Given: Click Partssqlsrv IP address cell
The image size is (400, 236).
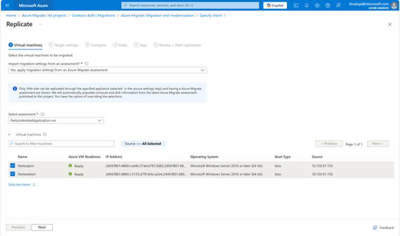Looking at the screenshot, I should click(146, 166).
